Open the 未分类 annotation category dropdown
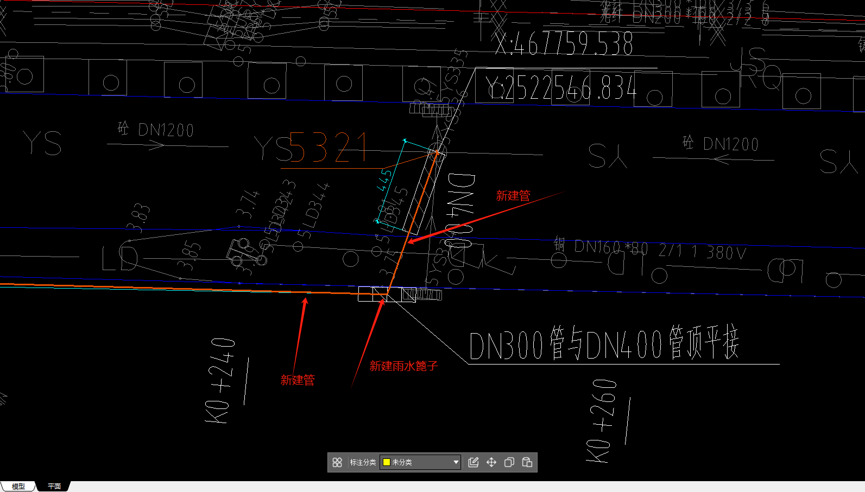The image size is (865, 492). [x=420, y=462]
